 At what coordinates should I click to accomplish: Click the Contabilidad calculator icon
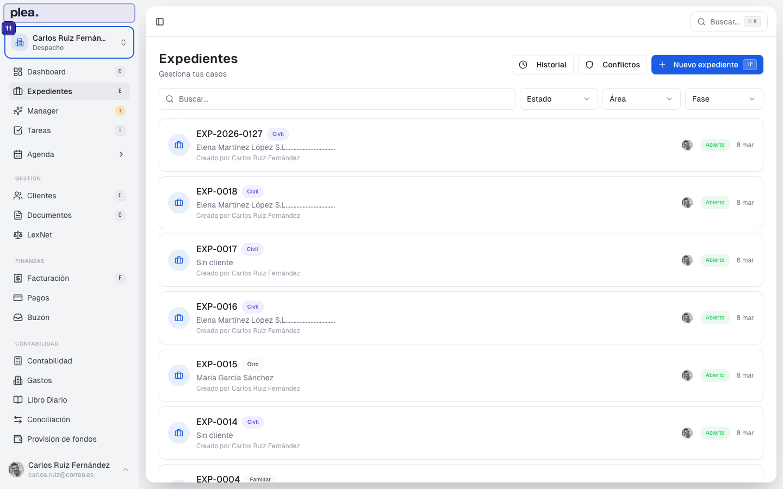tap(18, 361)
